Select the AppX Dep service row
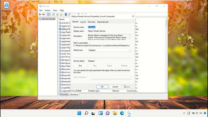 (x=65, y=47)
